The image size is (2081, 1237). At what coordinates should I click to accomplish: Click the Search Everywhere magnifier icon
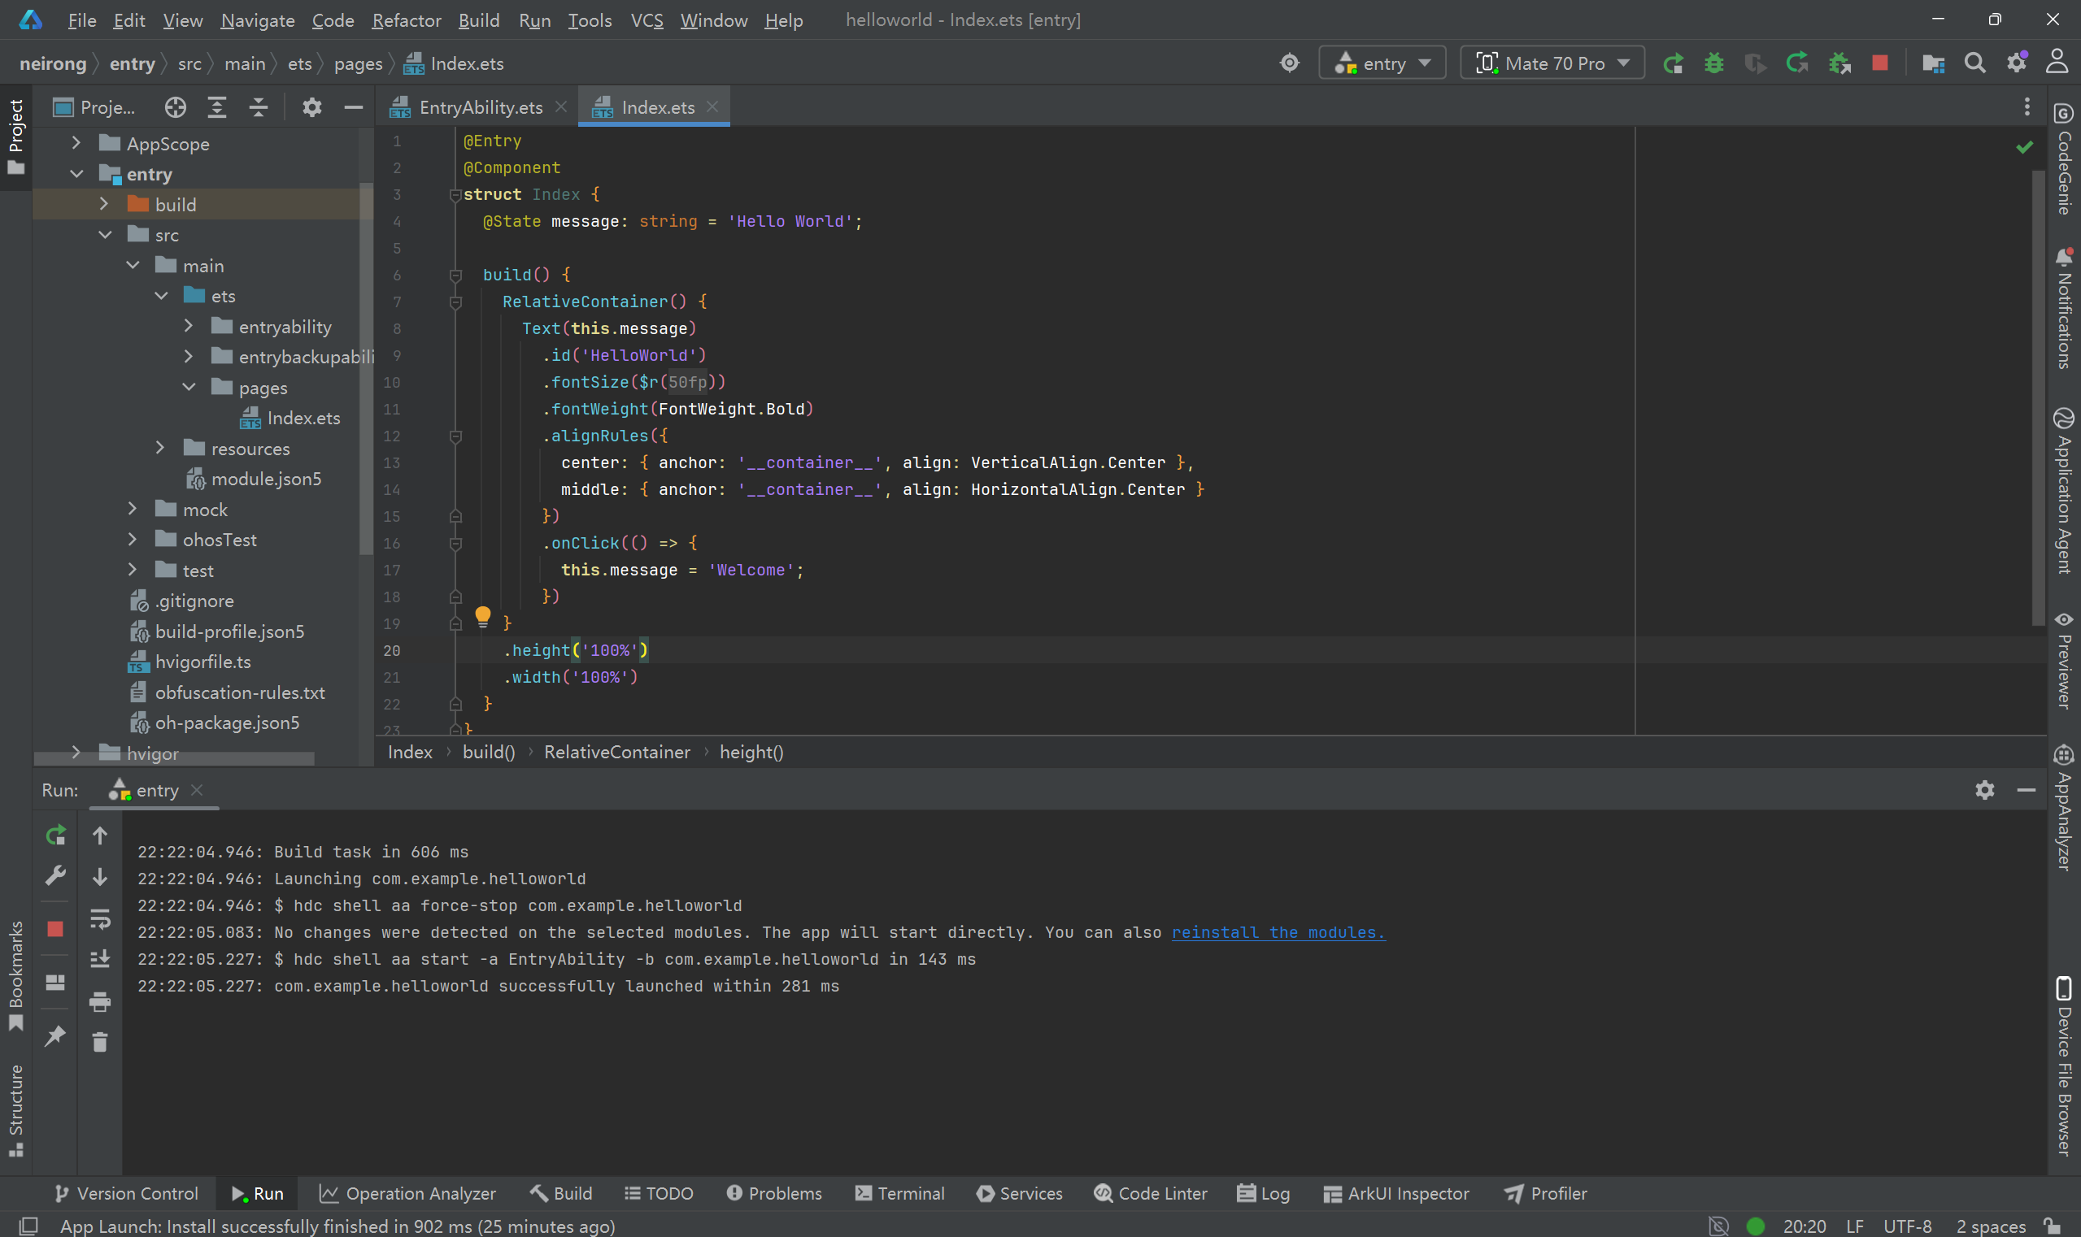click(1974, 63)
